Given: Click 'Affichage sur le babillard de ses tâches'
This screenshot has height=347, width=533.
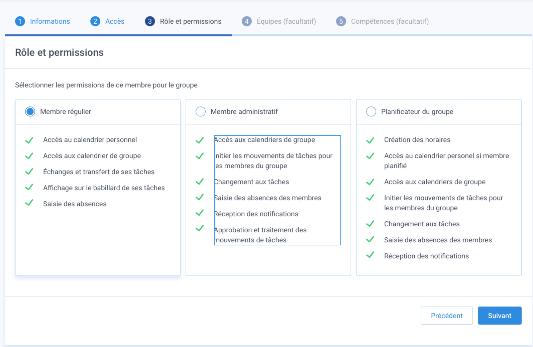Looking at the screenshot, I should click(104, 188).
